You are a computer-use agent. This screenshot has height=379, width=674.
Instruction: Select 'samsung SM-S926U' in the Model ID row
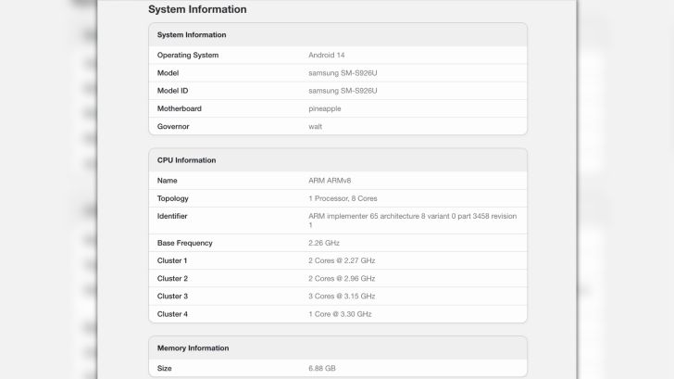(343, 91)
